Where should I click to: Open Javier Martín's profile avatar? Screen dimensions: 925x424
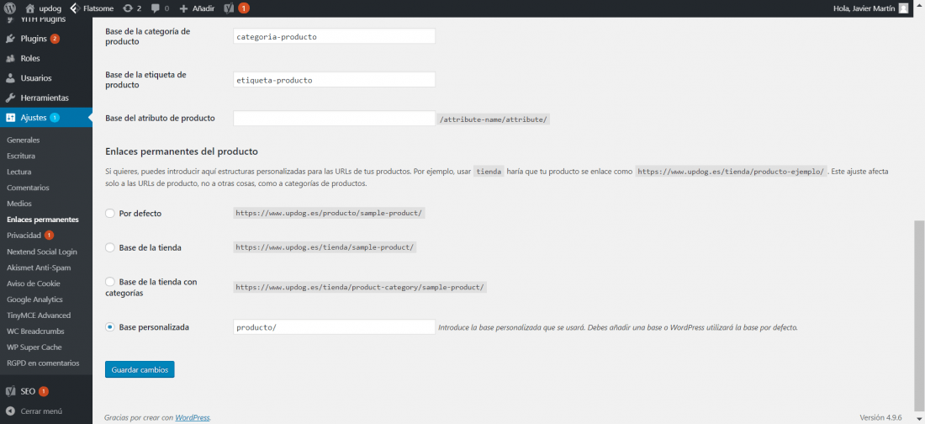(x=903, y=8)
